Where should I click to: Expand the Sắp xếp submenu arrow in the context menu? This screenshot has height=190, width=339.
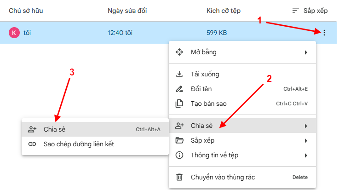(306, 140)
